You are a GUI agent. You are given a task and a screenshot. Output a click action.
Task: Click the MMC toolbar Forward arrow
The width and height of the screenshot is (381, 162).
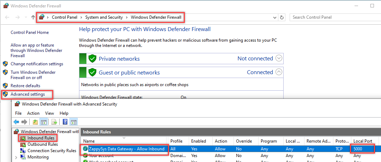[24, 122]
